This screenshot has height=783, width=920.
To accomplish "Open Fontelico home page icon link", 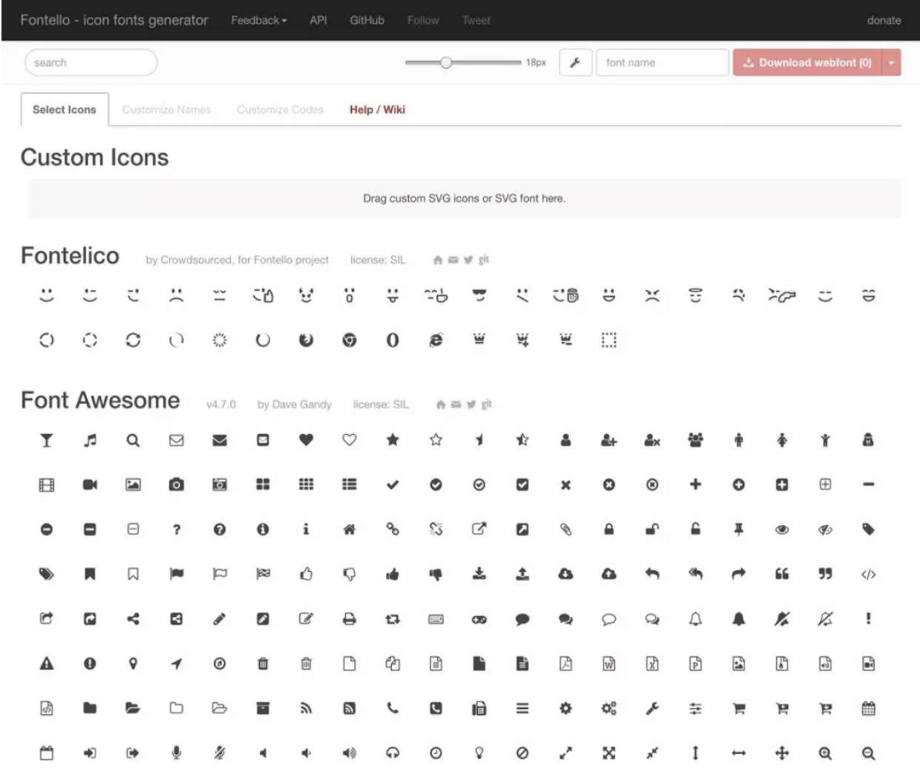I will point(438,260).
